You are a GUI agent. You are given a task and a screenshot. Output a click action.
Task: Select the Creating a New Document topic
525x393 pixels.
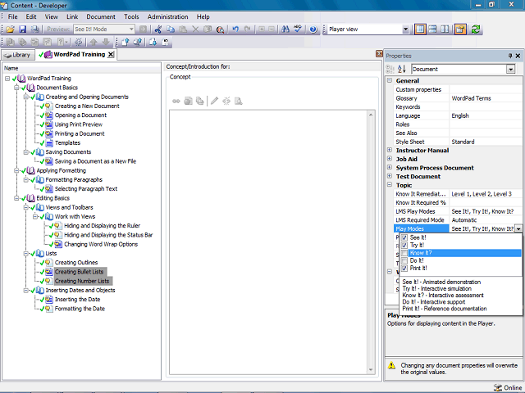click(x=87, y=106)
